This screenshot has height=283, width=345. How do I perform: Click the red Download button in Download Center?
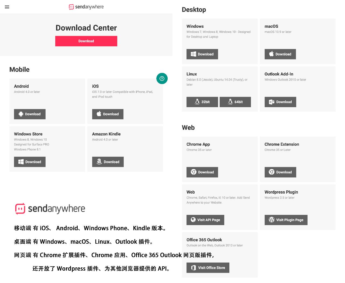pyautogui.click(x=86, y=41)
